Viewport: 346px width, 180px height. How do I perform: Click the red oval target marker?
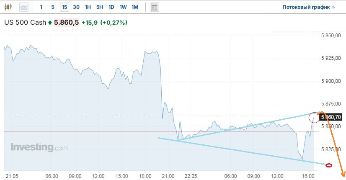point(329,165)
